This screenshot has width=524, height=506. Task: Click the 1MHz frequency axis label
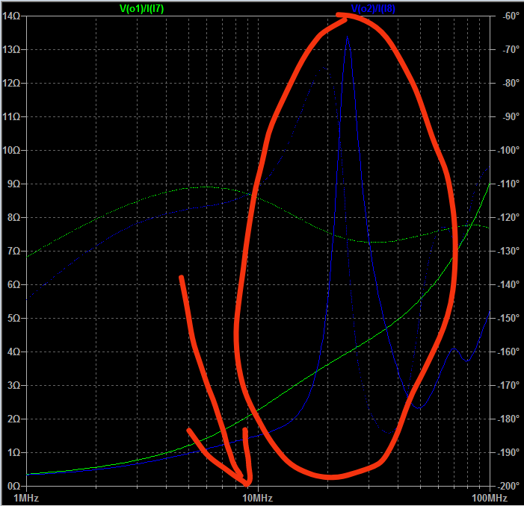(26, 499)
